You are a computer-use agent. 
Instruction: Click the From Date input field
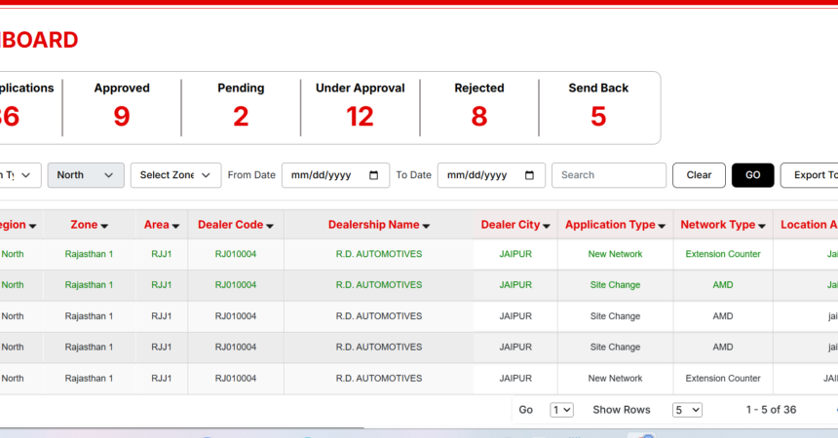pos(335,175)
